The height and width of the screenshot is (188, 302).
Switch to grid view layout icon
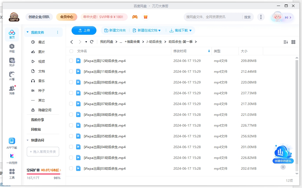tap(293, 42)
